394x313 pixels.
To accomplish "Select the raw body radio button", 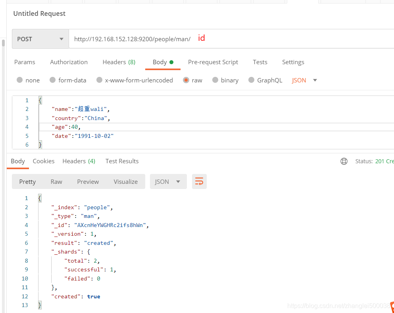I will tap(186, 80).
